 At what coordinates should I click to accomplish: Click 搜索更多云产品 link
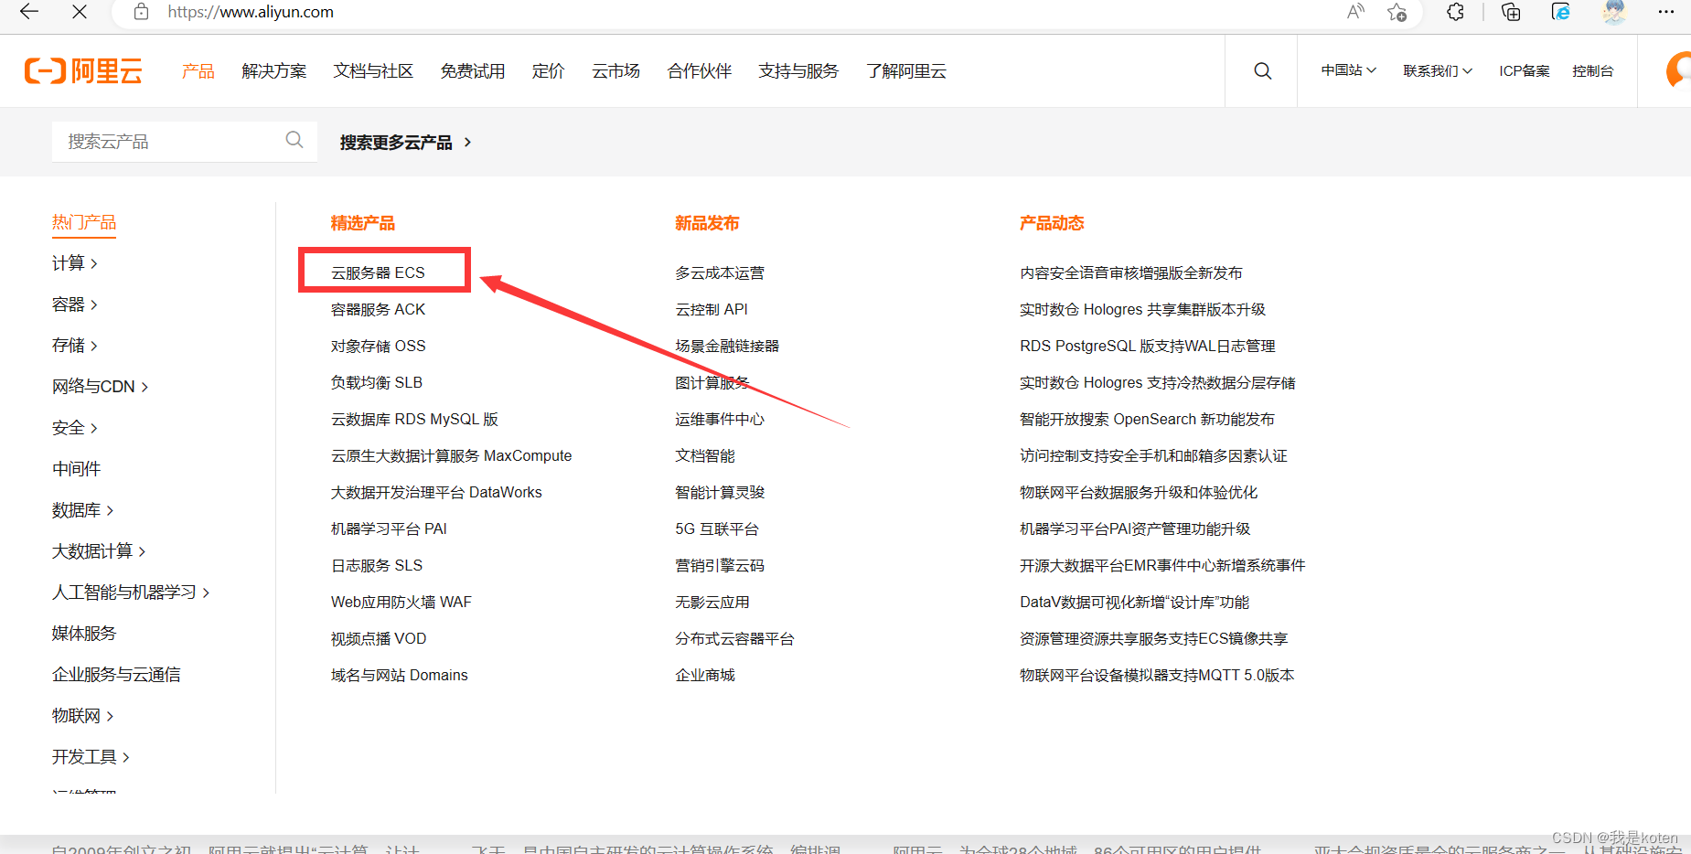click(x=405, y=142)
